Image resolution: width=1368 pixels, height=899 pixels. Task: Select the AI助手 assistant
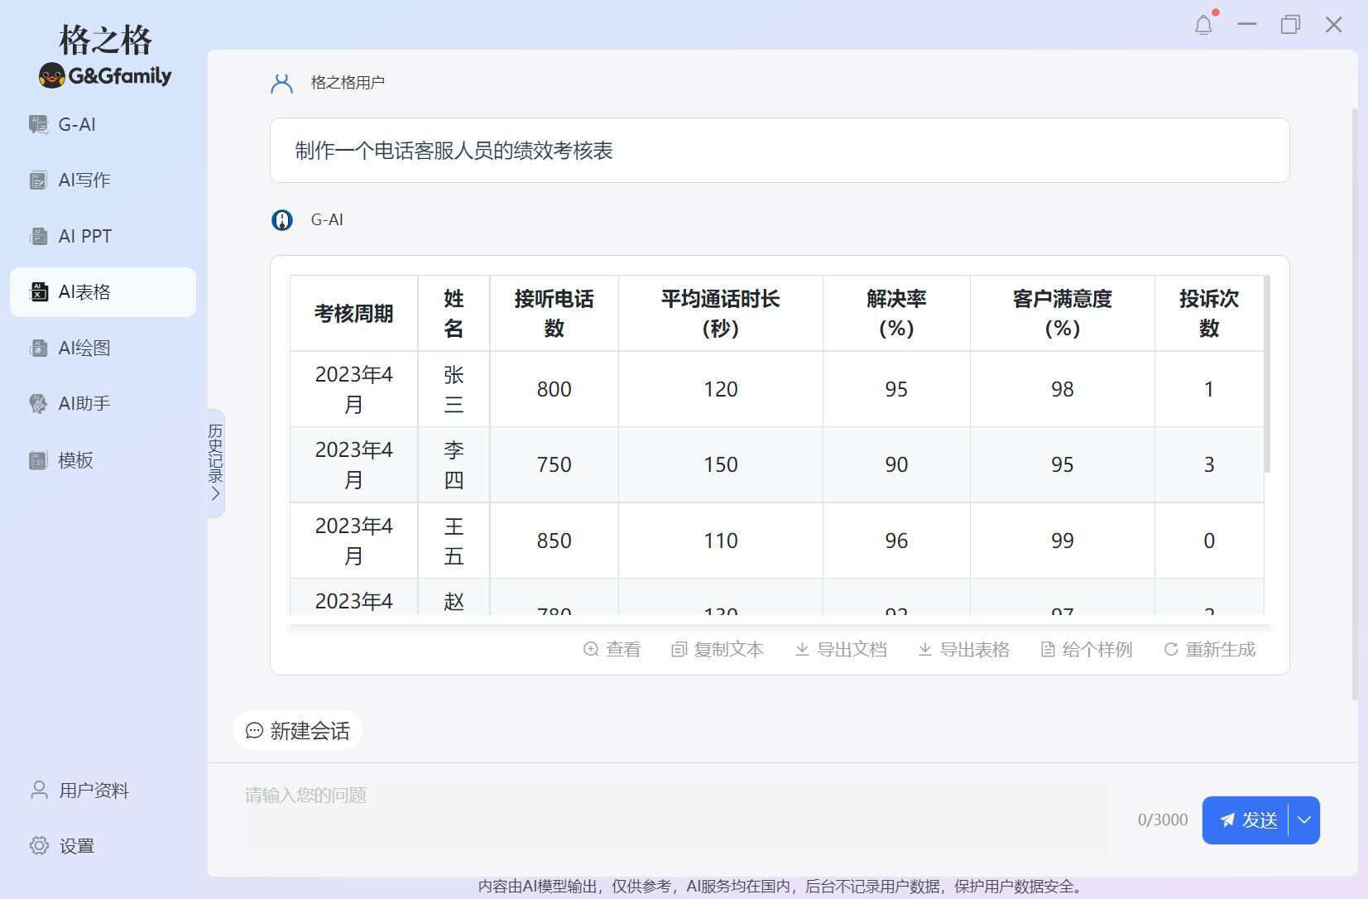(85, 403)
